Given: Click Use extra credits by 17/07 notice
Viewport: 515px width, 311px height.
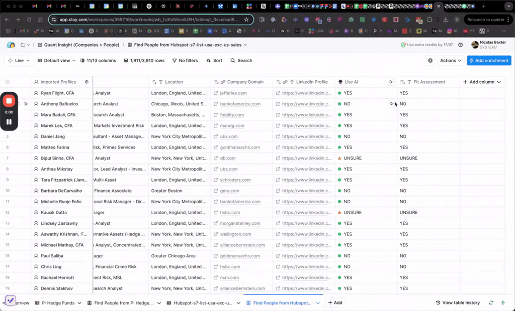Looking at the screenshot, I should (427, 45).
